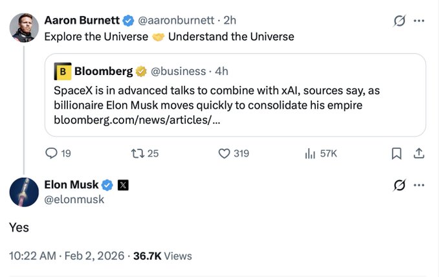
Task: Click the reply icon on Aaron Burnett's post
Action: (x=51, y=153)
